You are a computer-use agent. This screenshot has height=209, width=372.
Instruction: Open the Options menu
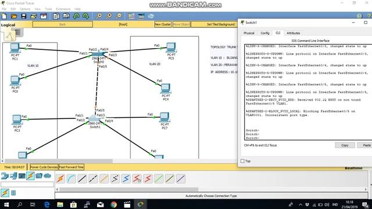[25, 9]
